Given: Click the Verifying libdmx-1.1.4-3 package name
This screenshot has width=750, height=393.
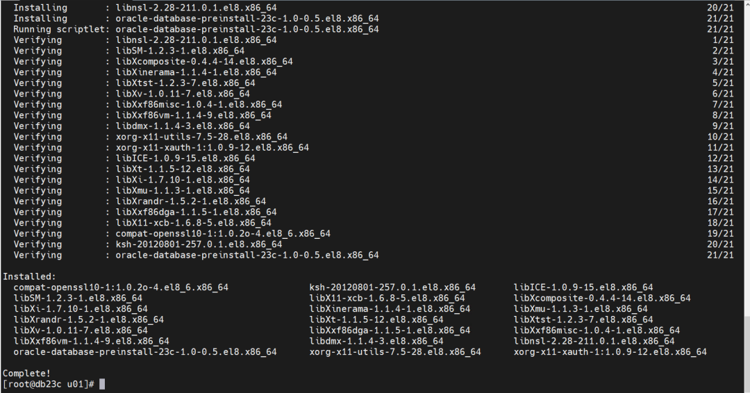Looking at the screenshot, I should coord(183,126).
